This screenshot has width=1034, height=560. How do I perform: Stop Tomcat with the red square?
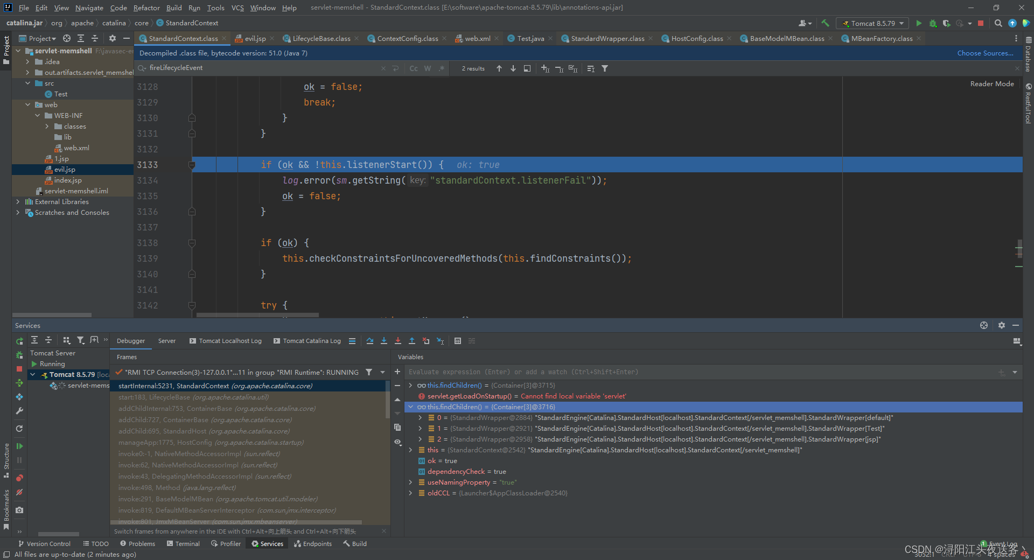coord(981,23)
